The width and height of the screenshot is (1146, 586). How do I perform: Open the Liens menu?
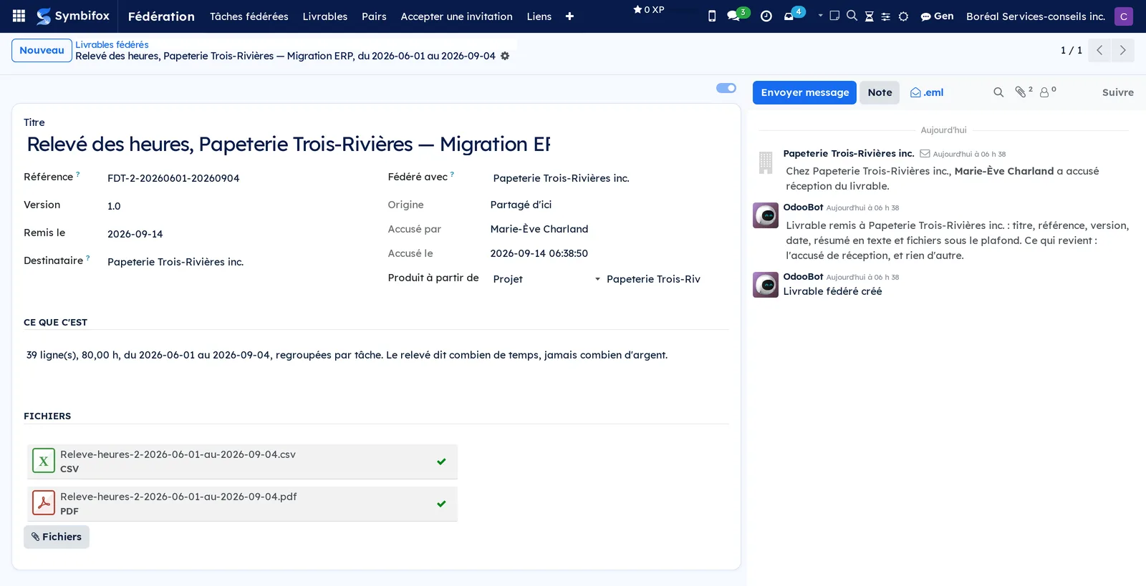[539, 16]
